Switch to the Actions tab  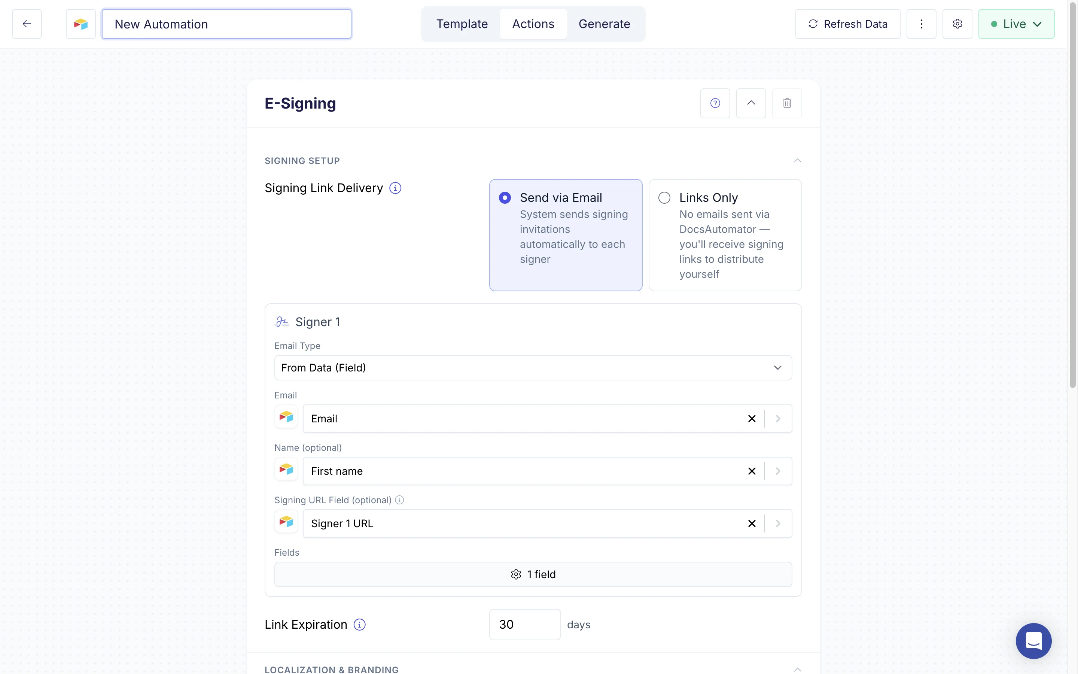[533, 24]
